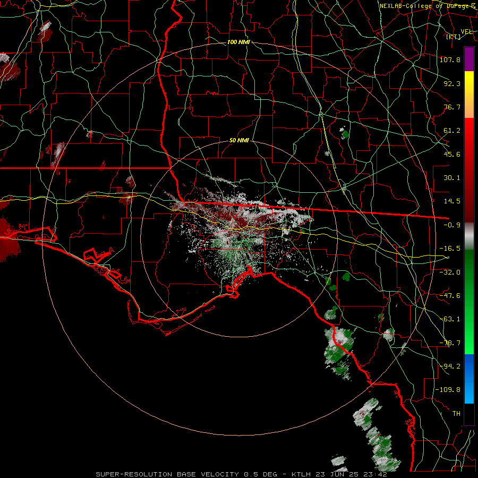Image resolution: width=478 pixels, height=478 pixels.
Task: Select the 45.6 value on velocity scale
Action: 452,154
